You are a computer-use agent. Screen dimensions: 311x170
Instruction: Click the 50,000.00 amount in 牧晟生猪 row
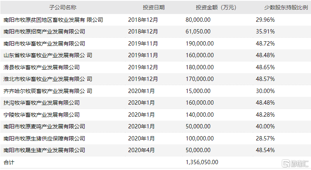pyautogui.click(x=198, y=150)
